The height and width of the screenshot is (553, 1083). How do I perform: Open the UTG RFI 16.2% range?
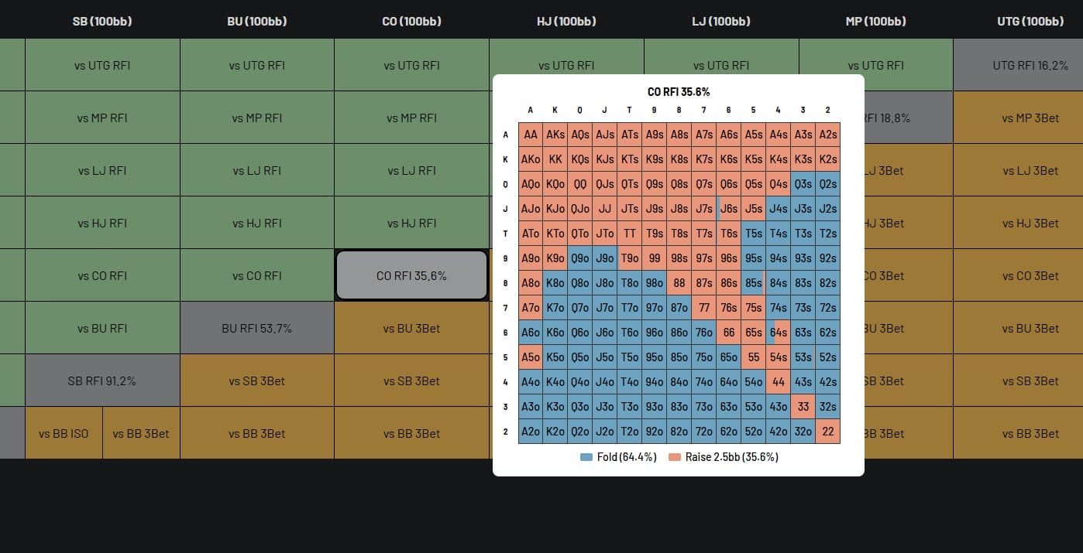[x=1030, y=65]
